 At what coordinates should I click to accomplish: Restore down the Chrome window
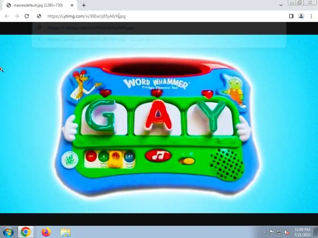(x=299, y=2)
